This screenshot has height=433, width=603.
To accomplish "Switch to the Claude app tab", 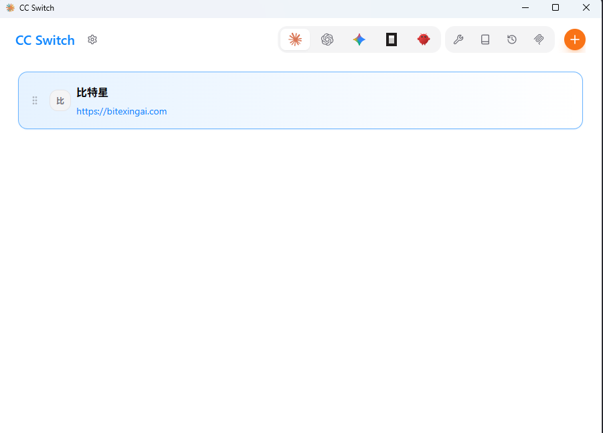I will point(295,39).
